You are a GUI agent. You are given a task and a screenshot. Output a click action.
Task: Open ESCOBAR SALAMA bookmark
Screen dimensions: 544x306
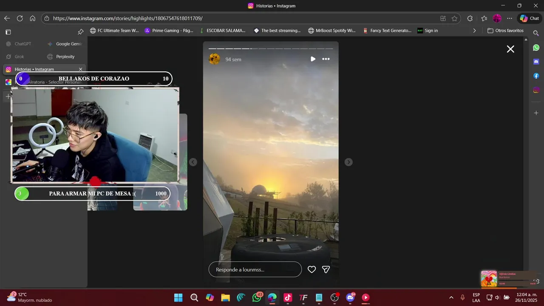tap(223, 31)
